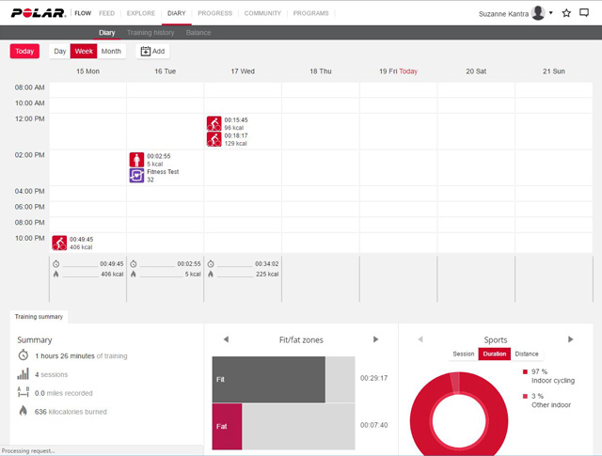Click the FLOW link next to logo
Viewport: 602px width, 456px height.
[83, 13]
